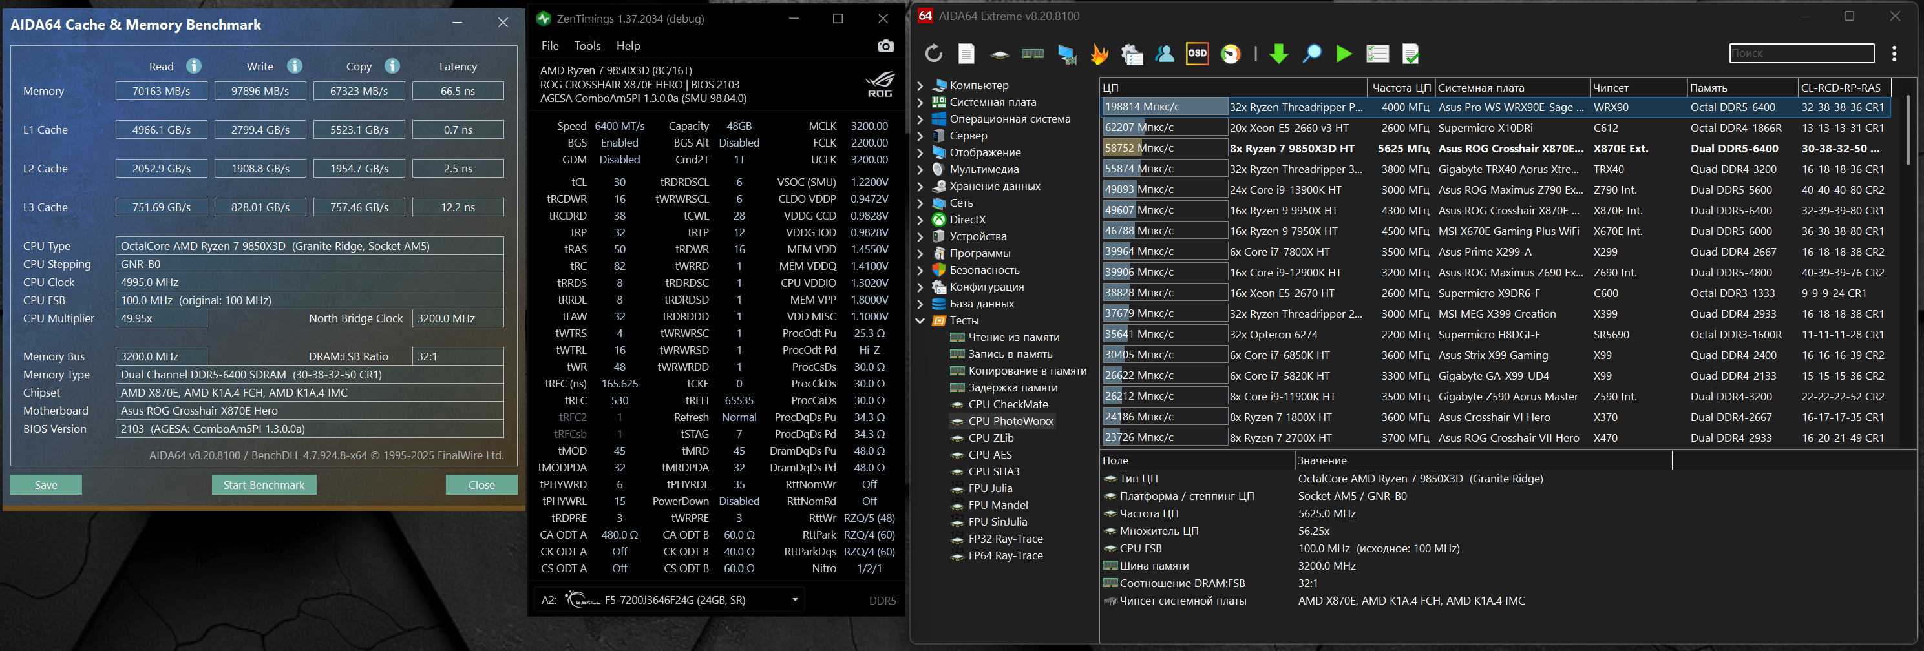Select the FP32 Ray-Trace test
The image size is (1924, 651).
pyautogui.click(x=1006, y=539)
